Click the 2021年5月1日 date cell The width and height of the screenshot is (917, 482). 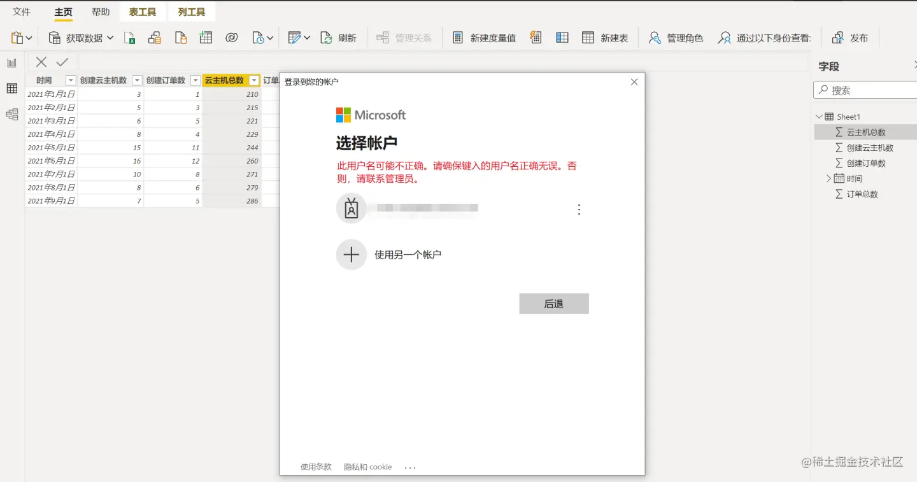coord(52,148)
